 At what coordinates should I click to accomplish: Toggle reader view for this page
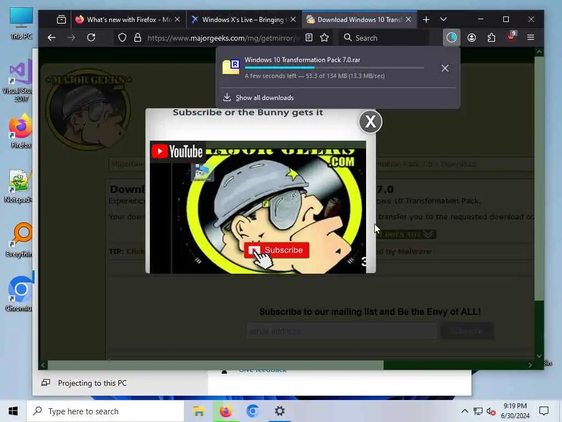pos(309,38)
